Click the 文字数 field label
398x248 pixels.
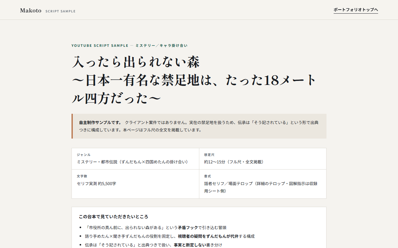pos(82,176)
